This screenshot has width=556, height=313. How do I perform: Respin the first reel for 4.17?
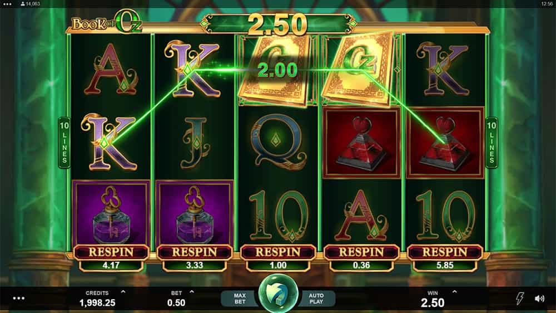pos(111,258)
